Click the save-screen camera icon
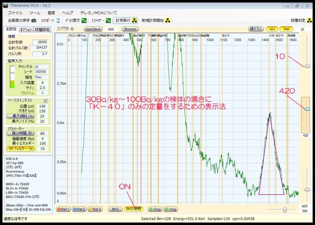Image resolution: width=315 pixels, height=225 pixels. [34, 21]
